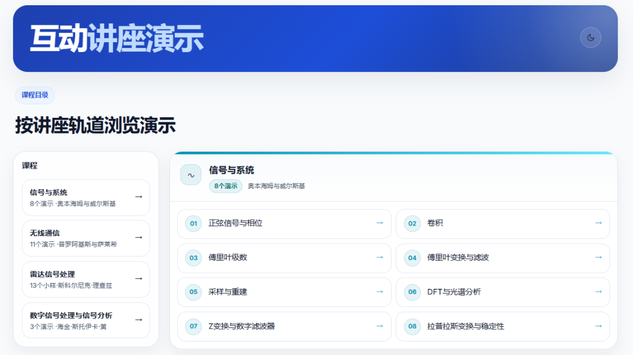Screen dimensions: 633x355
Task: Click the 课程目录 pill label
Action: [x=35, y=95]
